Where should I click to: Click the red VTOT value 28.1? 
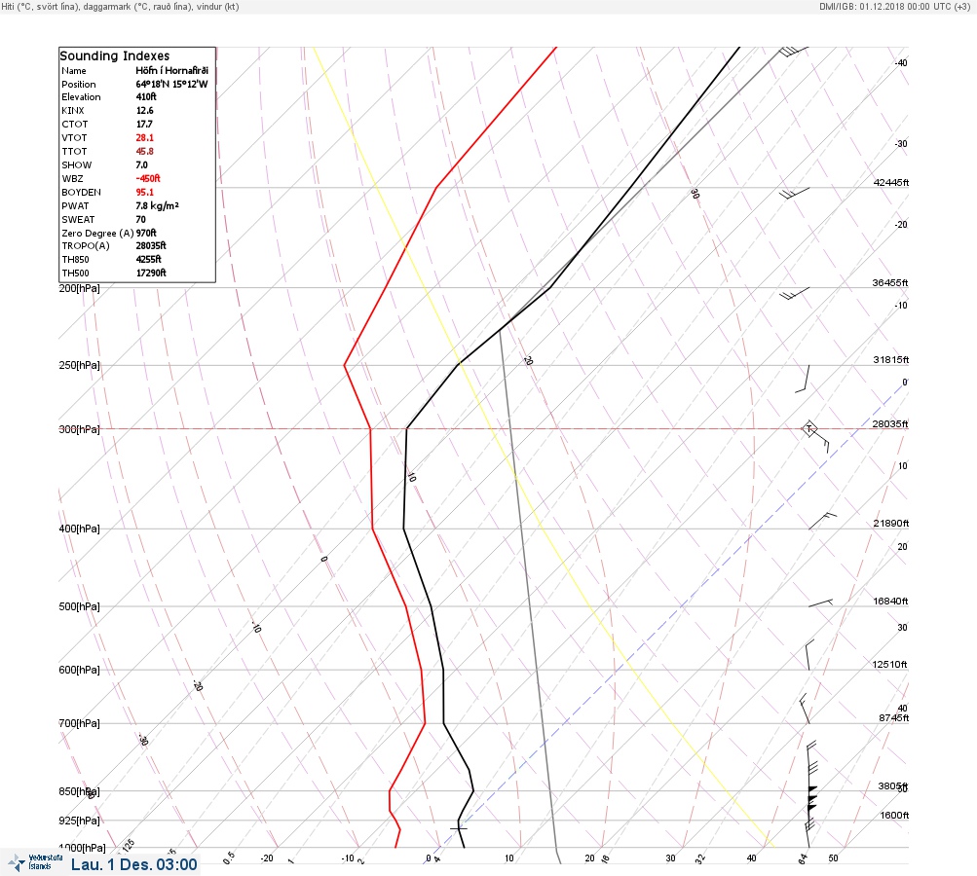click(144, 138)
